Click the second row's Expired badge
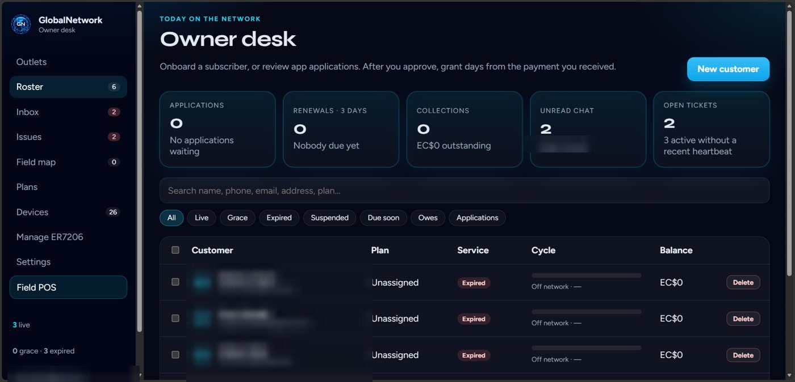The height and width of the screenshot is (382, 795). [x=474, y=319]
